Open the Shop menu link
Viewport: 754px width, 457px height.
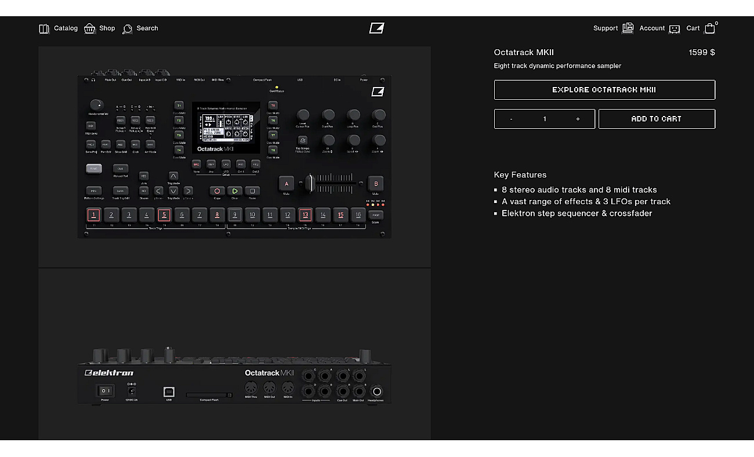pyautogui.click(x=107, y=28)
